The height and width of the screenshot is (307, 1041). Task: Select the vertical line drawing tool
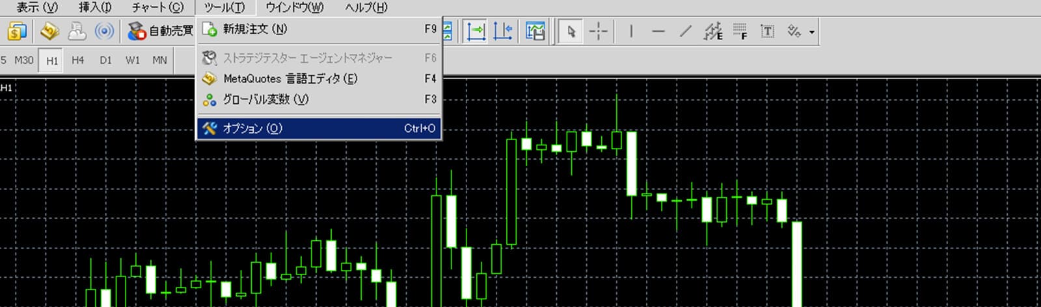tap(630, 31)
